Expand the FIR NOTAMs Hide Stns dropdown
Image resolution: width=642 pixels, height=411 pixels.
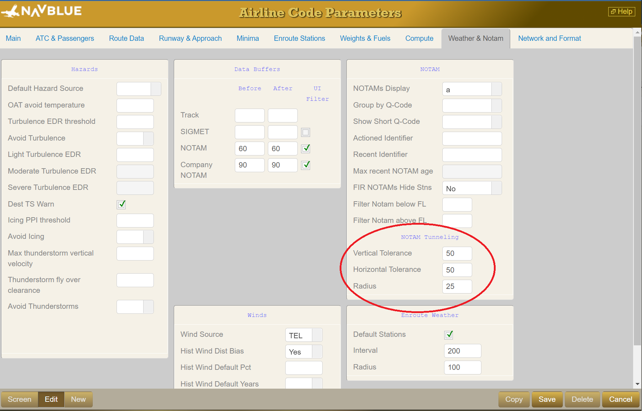coord(496,188)
